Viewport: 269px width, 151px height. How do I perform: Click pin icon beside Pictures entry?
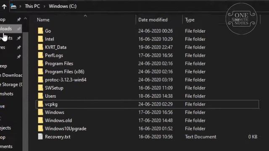(x=18, y=47)
